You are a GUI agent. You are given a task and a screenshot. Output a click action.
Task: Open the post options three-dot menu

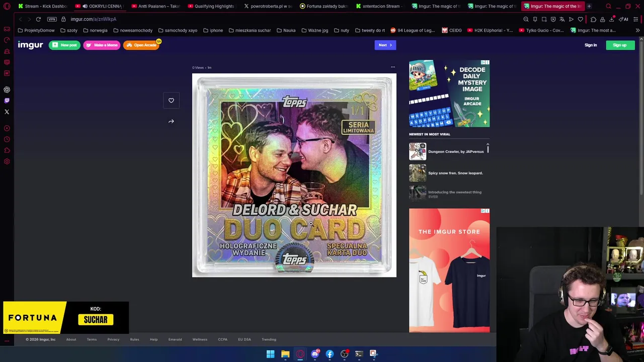393,67
